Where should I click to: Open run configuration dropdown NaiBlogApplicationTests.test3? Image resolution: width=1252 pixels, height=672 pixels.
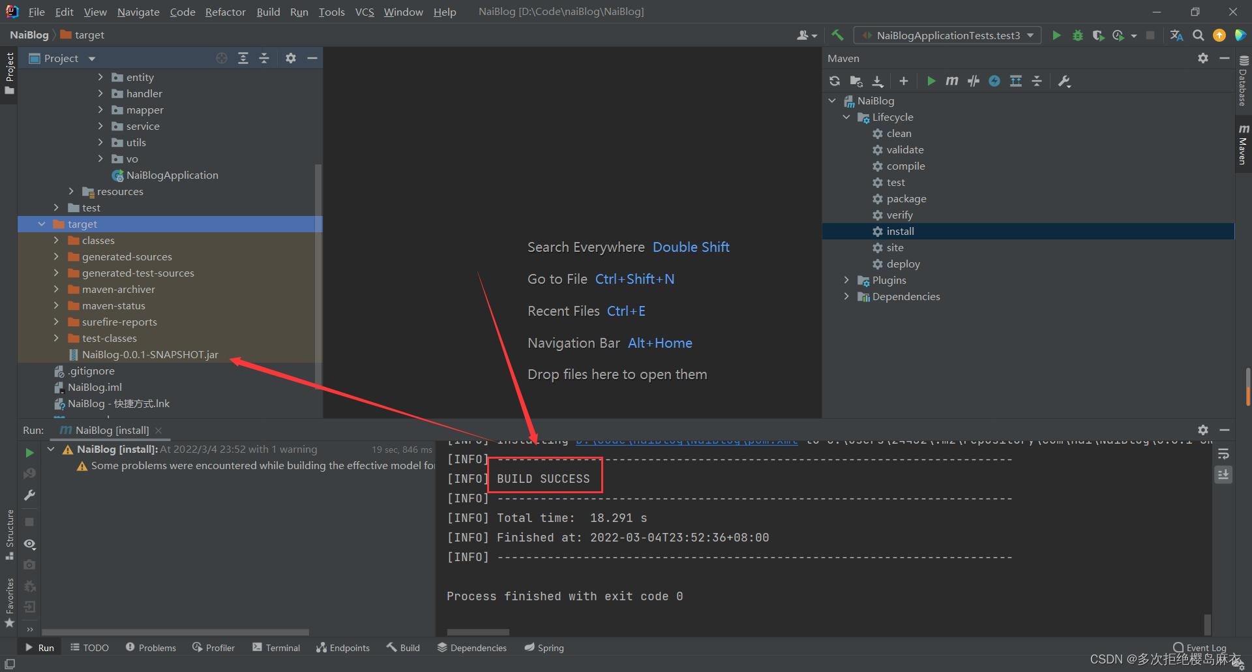(947, 35)
